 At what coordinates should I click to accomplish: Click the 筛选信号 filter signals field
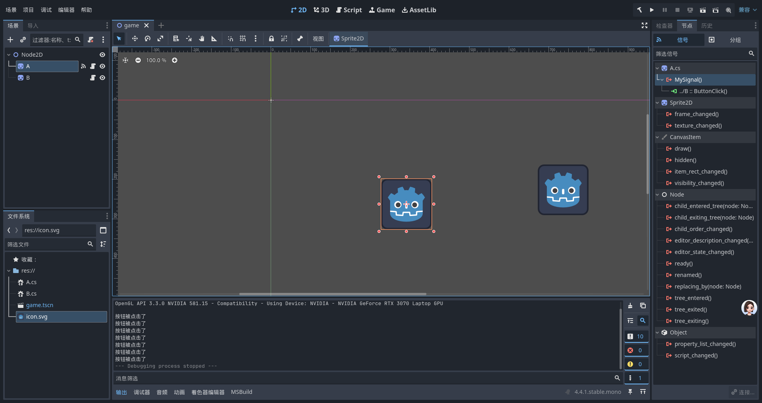coord(700,54)
